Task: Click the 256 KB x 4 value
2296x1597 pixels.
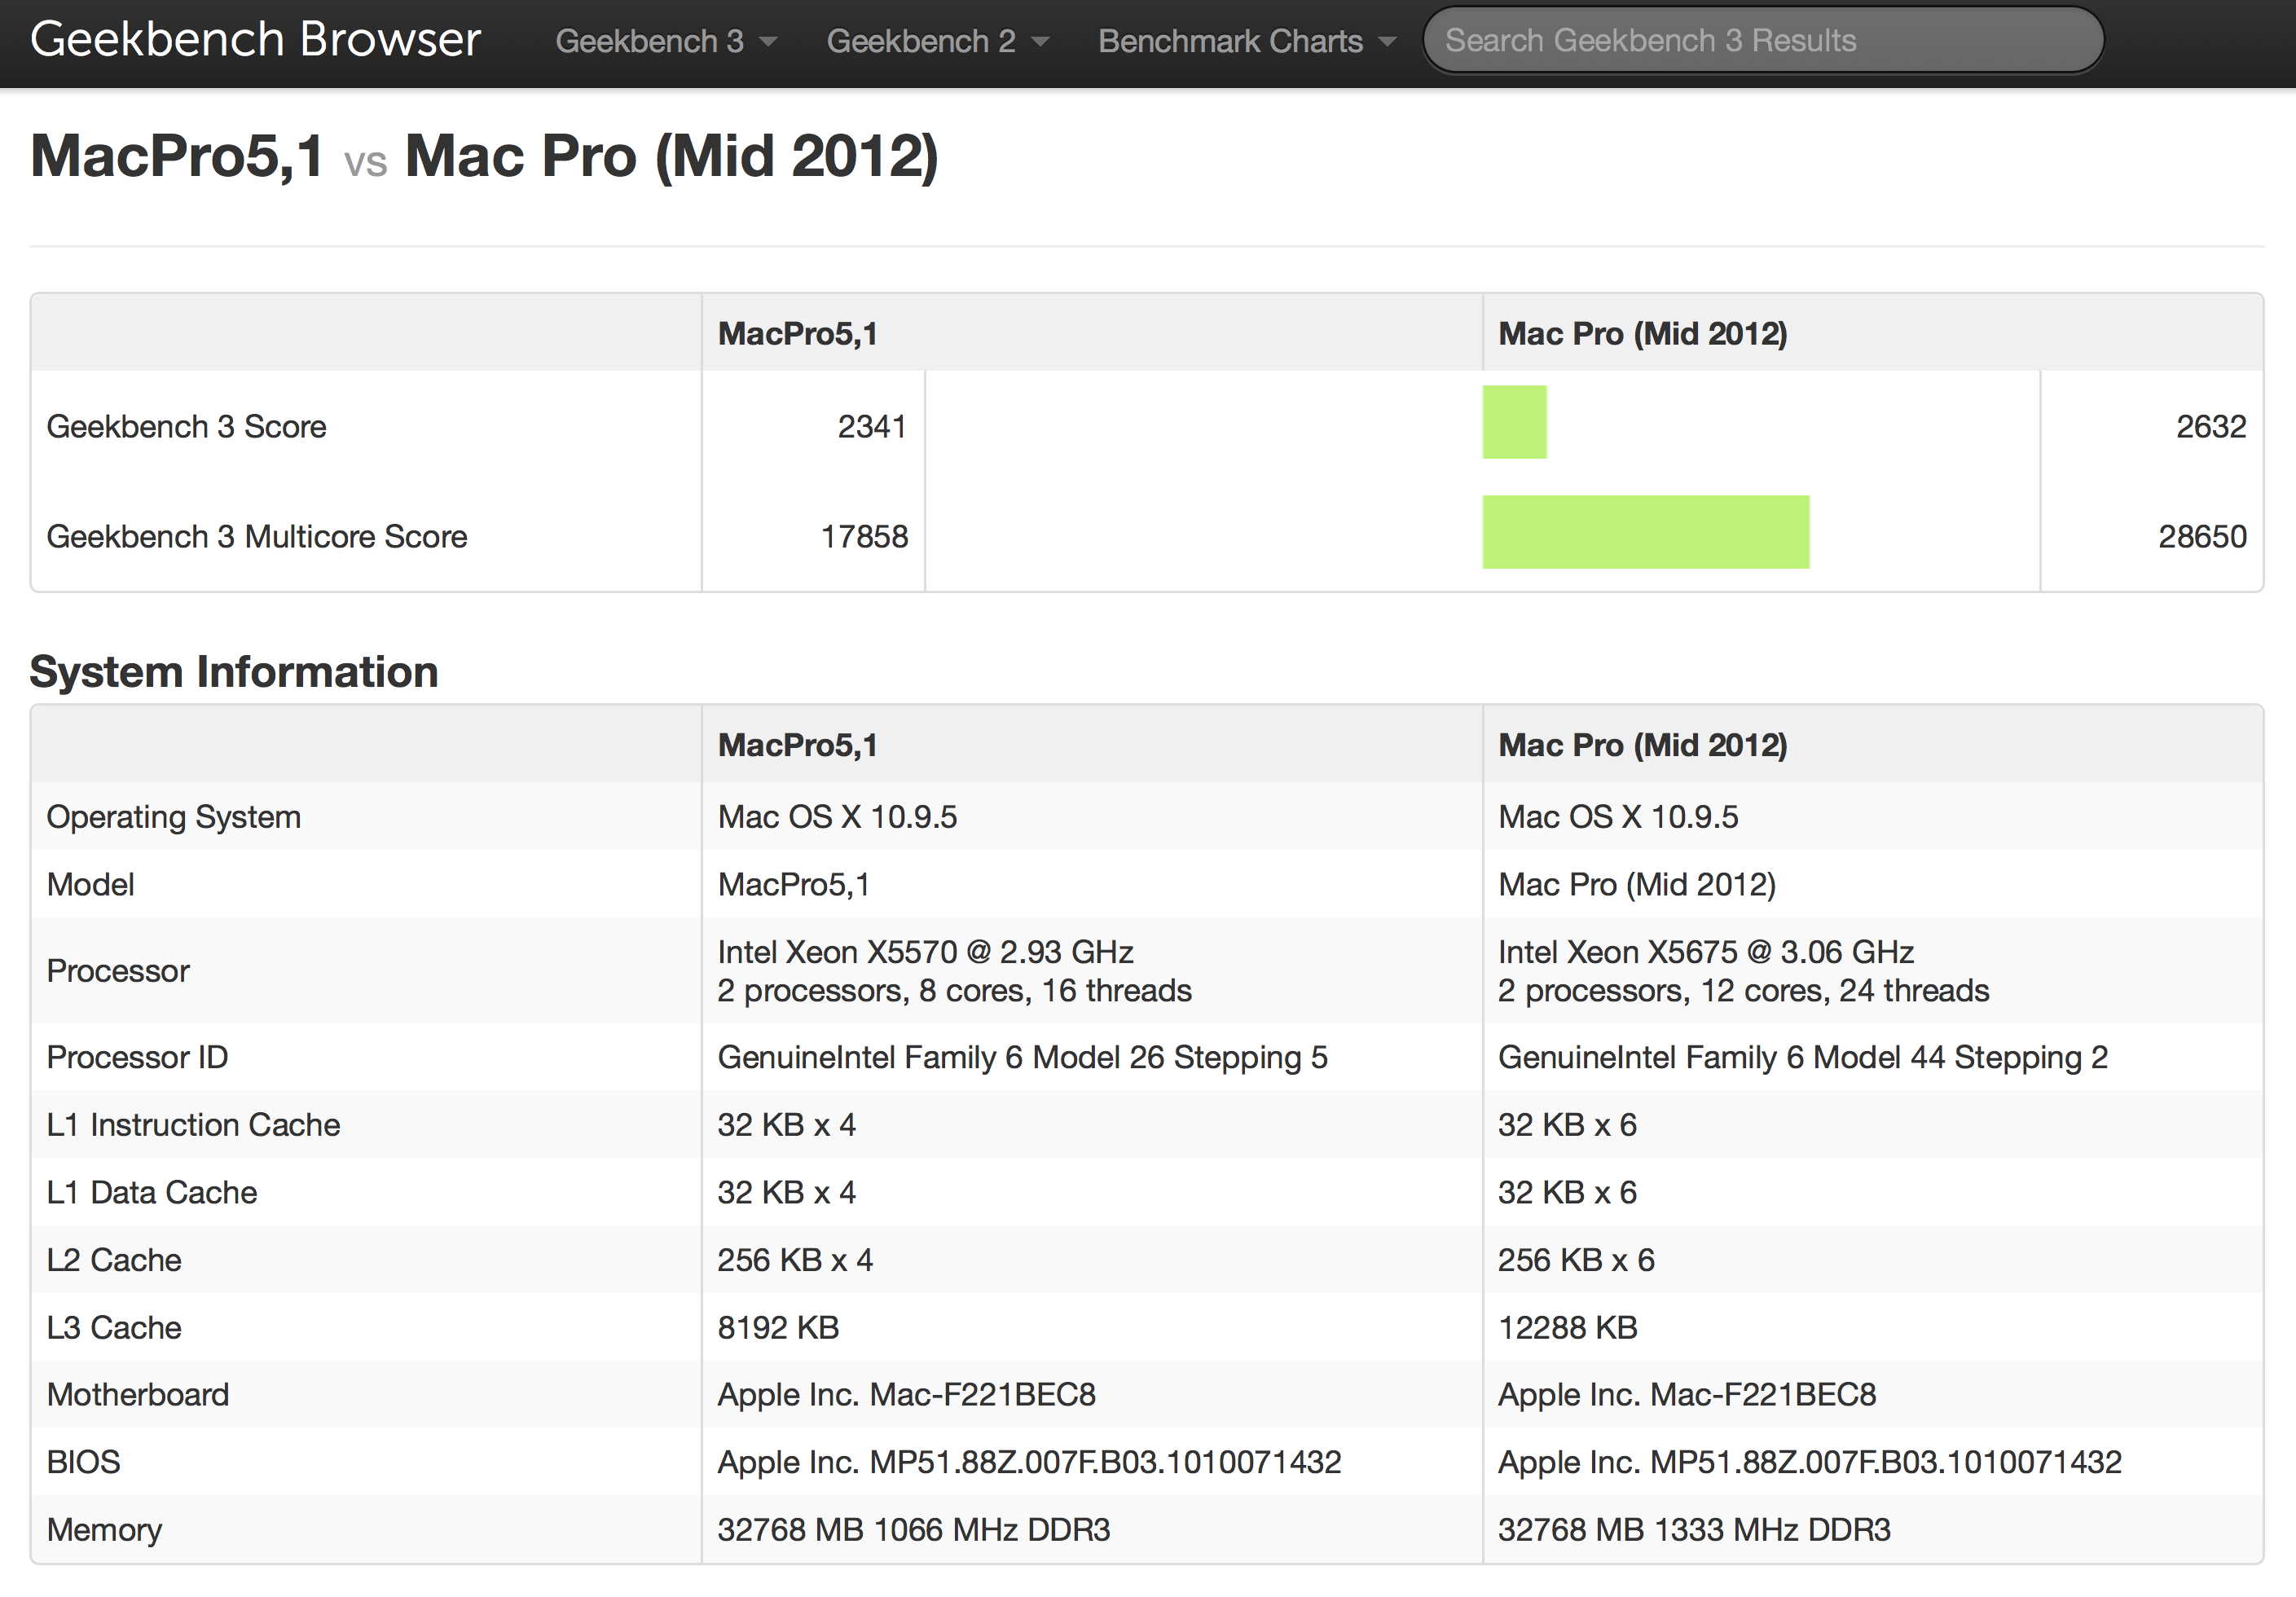Action: click(x=795, y=1259)
